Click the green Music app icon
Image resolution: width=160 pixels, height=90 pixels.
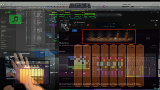coord(15,19)
